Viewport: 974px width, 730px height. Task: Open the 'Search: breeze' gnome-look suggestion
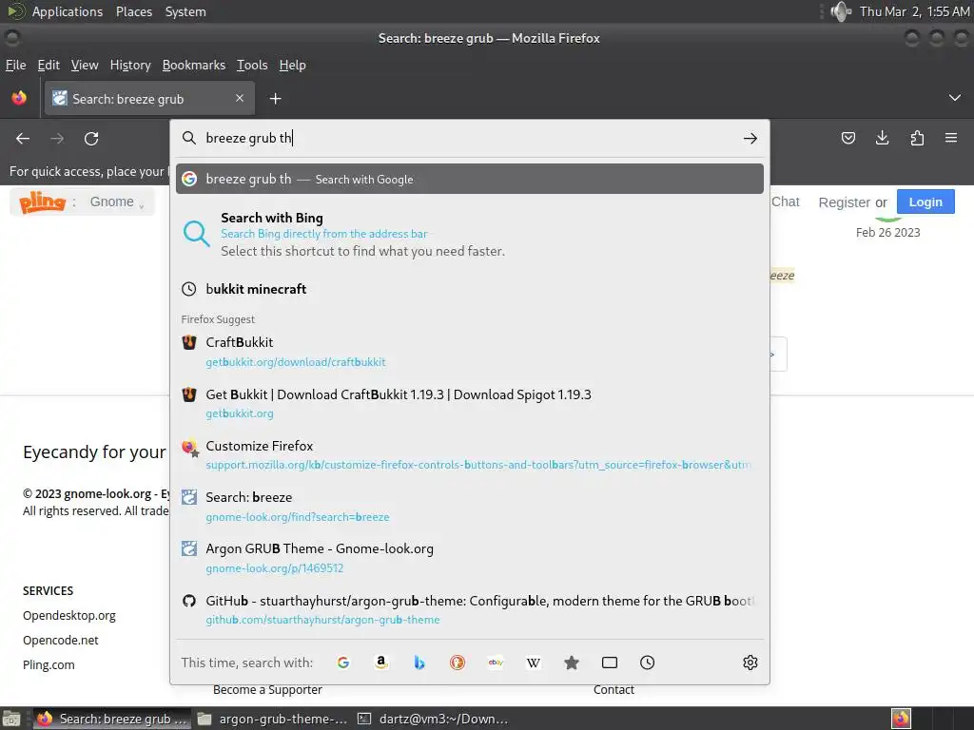[470, 507]
